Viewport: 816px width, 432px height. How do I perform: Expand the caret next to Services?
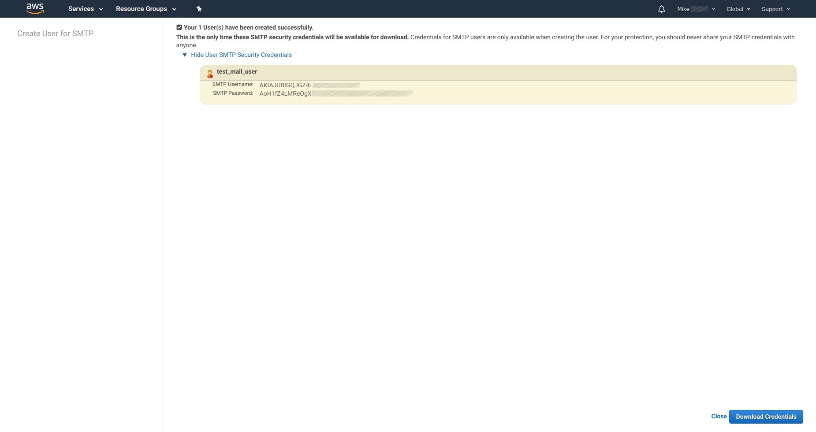[x=101, y=9]
